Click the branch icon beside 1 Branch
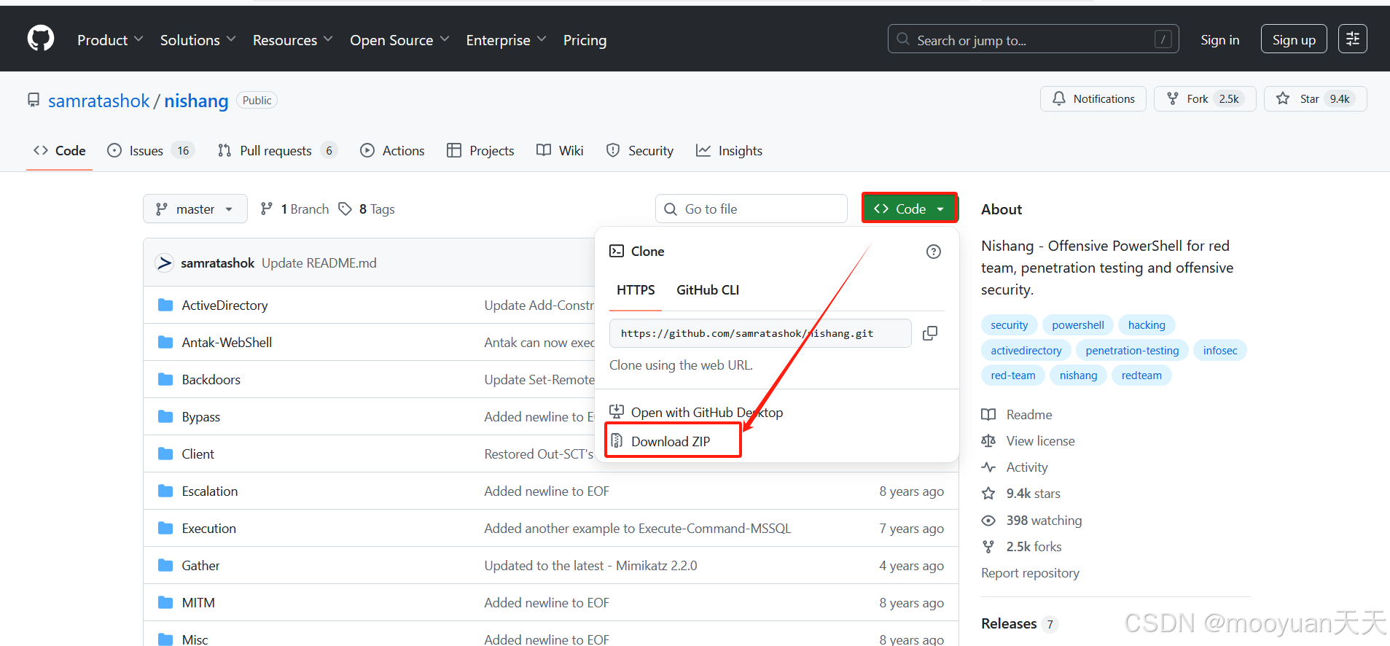1390x646 pixels. pyautogui.click(x=267, y=209)
